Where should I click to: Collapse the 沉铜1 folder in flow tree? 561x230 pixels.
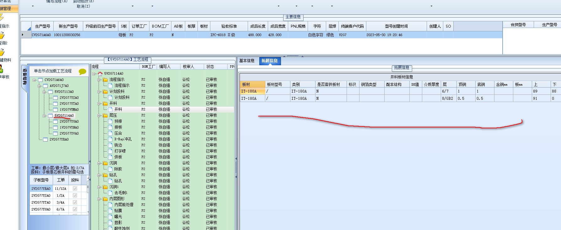99,187
